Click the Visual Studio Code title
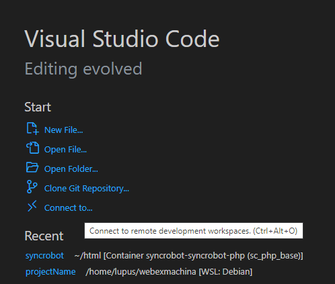Image resolution: width=335 pixels, height=284 pixels. coord(122,39)
